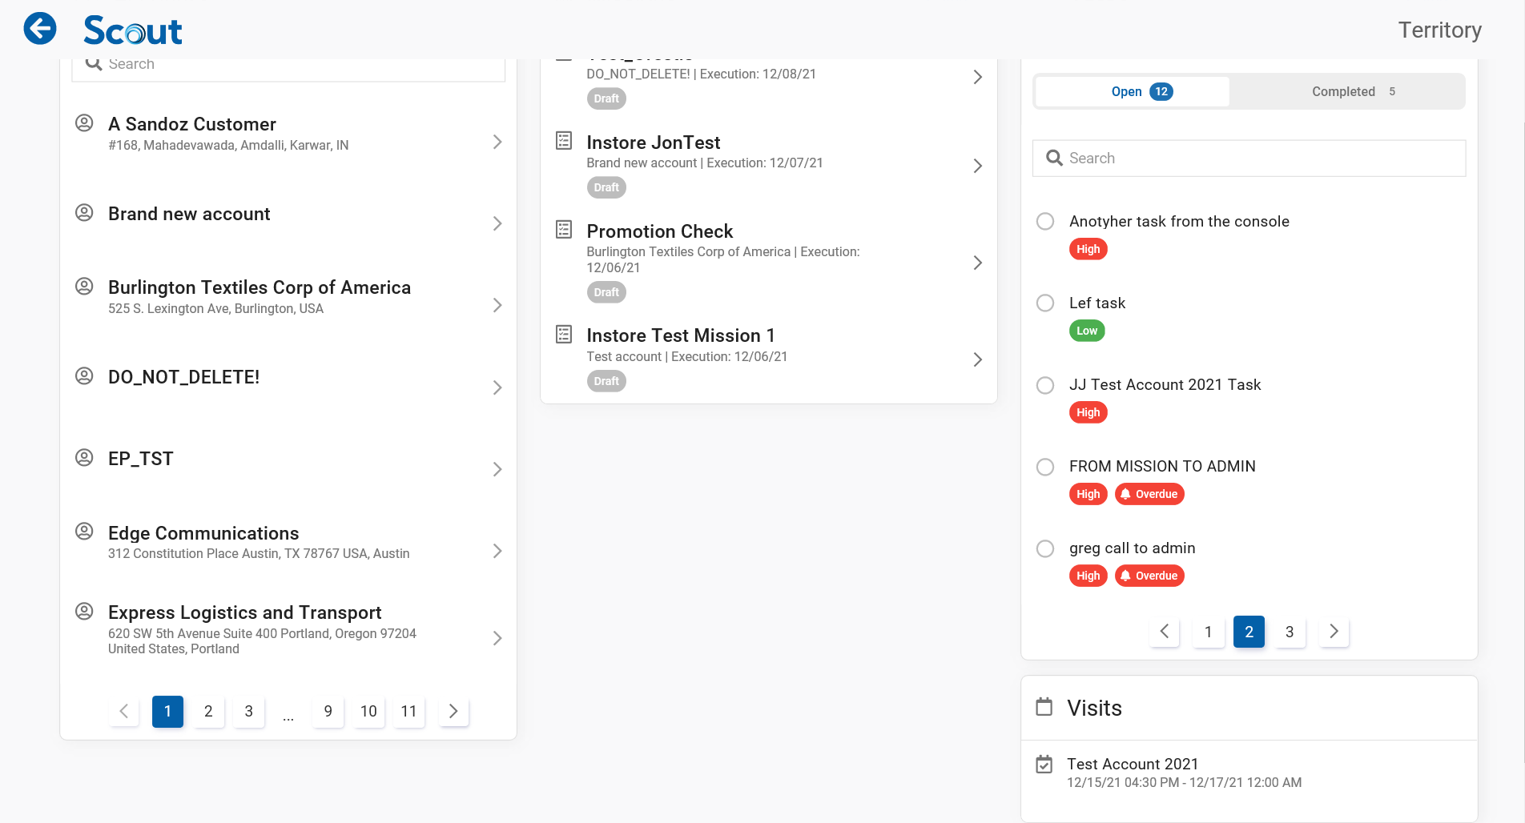The image size is (1525, 823).
Task: Click the tasks Search field
Action: pos(1249,159)
